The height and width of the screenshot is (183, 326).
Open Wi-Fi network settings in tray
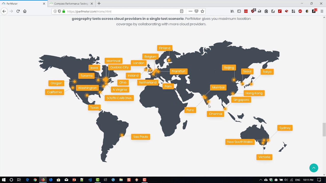pyautogui.click(x=291, y=180)
